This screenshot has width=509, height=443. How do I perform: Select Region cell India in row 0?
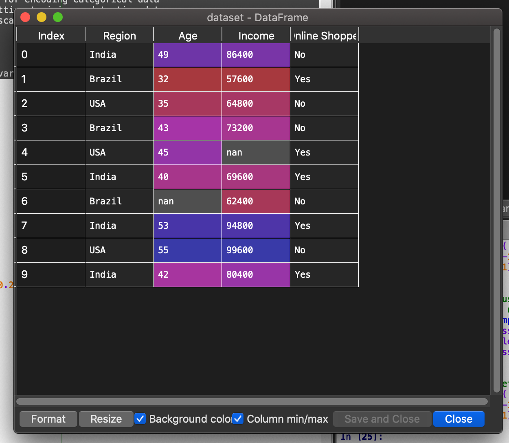tap(119, 55)
